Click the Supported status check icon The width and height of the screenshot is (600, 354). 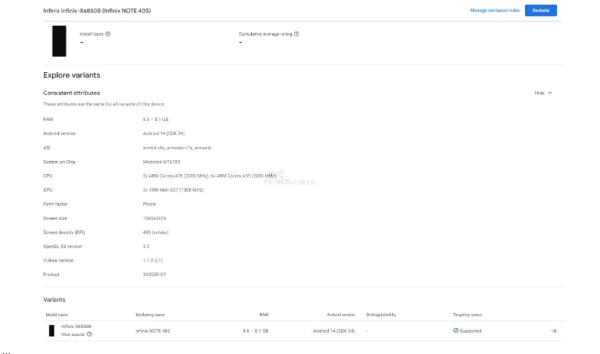pos(456,330)
